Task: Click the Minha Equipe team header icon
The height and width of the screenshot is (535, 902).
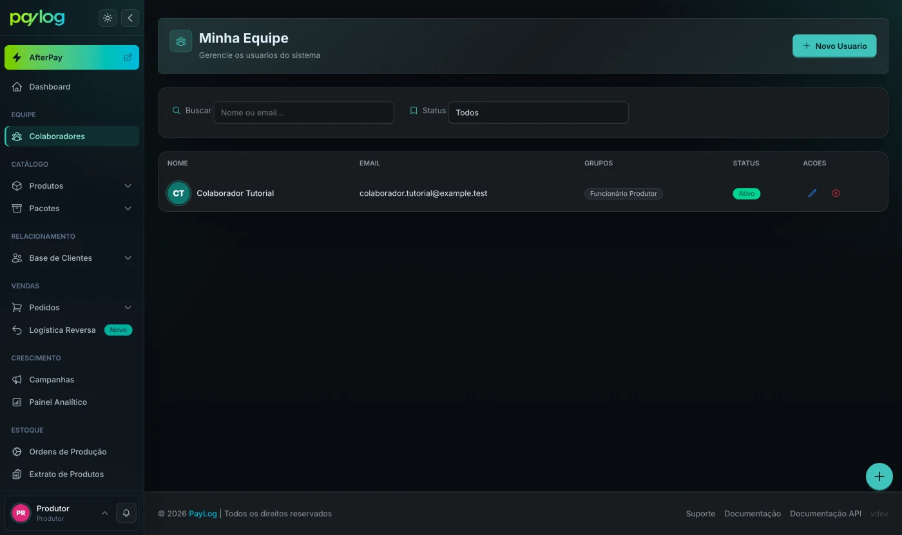Action: coord(181,41)
